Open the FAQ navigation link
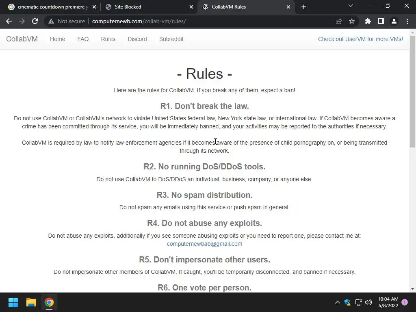416x312 pixels. (x=83, y=39)
